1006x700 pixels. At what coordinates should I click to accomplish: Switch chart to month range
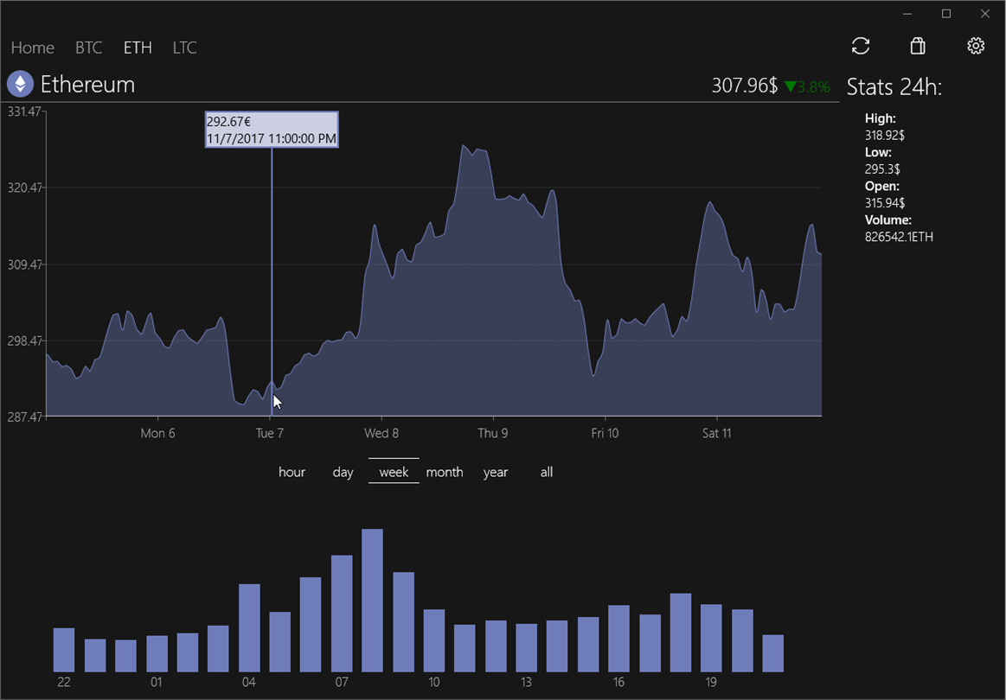445,472
